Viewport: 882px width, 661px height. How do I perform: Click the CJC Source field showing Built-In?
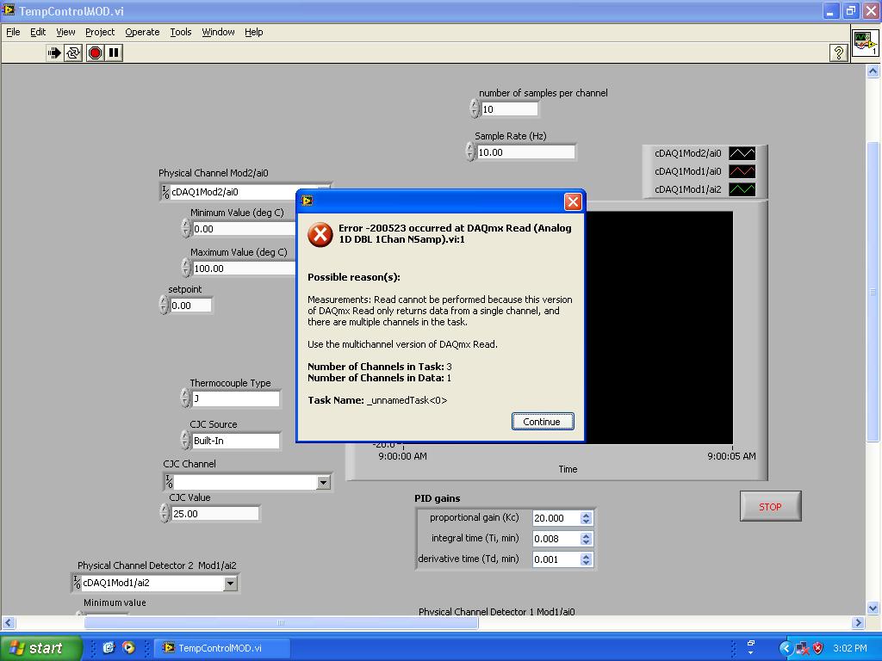point(236,441)
